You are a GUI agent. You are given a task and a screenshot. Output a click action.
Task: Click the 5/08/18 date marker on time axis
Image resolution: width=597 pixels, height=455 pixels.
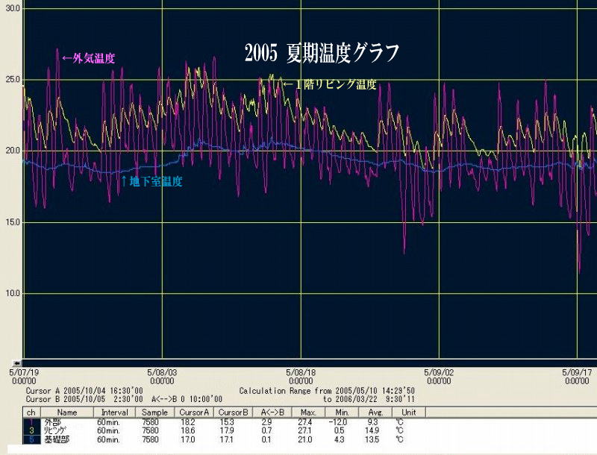[x=301, y=371]
